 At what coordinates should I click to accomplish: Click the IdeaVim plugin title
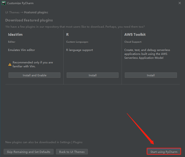coord(15,35)
